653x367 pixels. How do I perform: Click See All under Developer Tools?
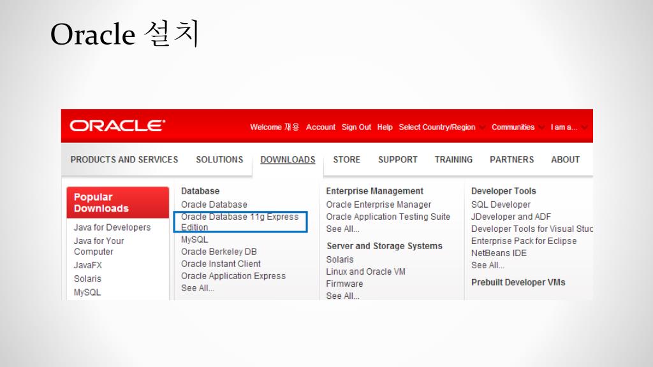pos(488,265)
